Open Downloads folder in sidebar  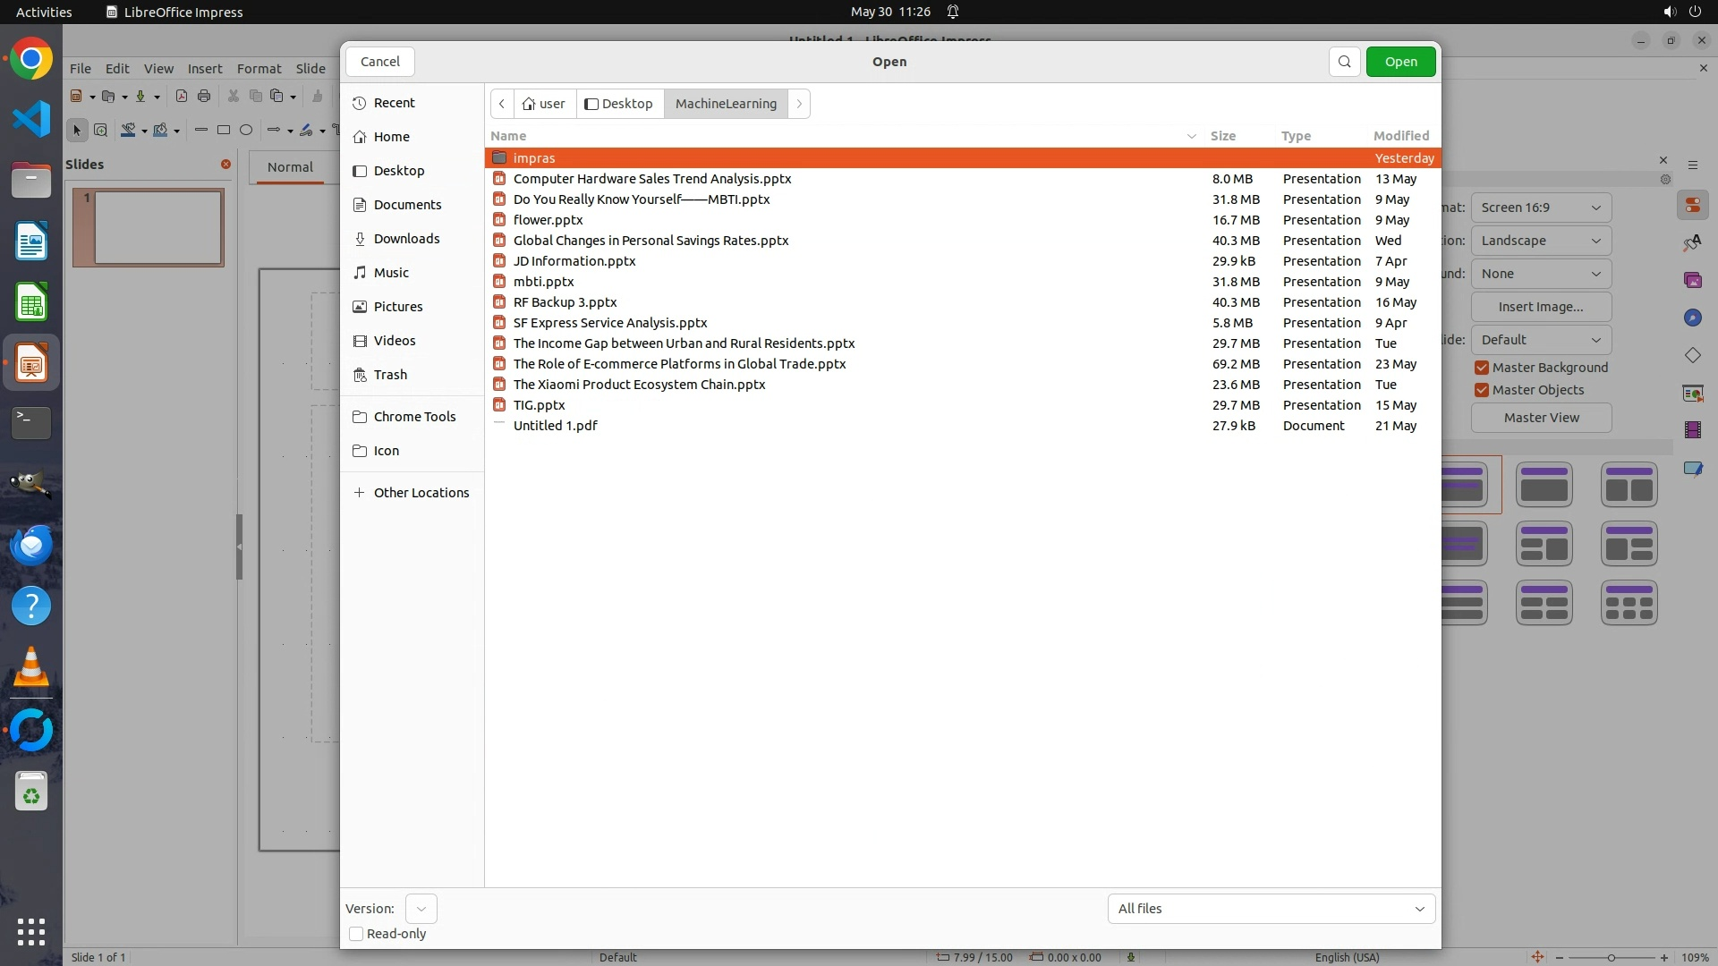click(x=406, y=239)
